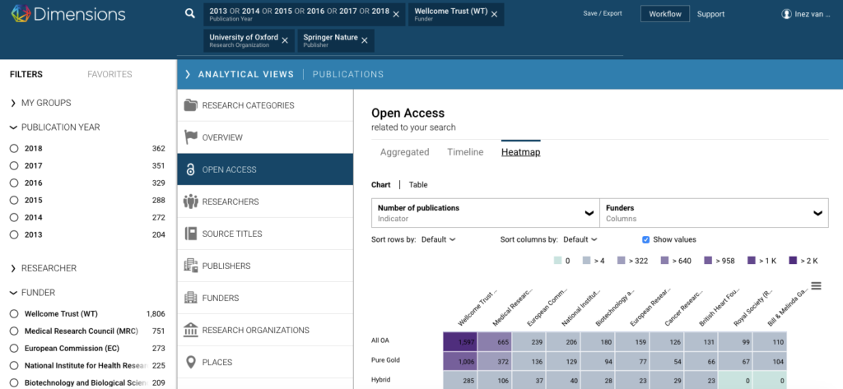Click the > 2 K legend swatch
The height and width of the screenshot is (389, 843).
tap(793, 261)
